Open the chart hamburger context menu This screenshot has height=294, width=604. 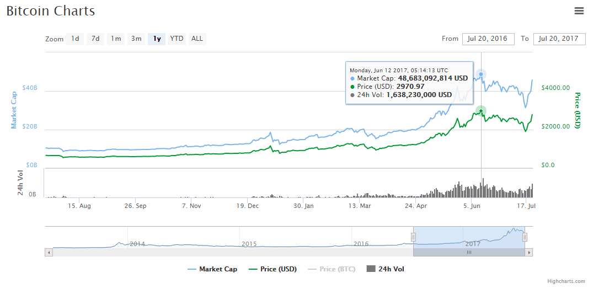pos(579,11)
